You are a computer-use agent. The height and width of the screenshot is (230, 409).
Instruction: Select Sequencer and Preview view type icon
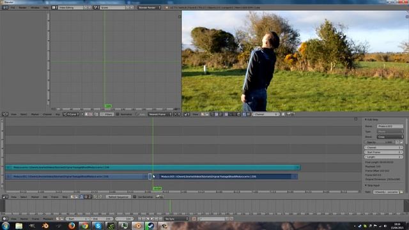(90, 197)
